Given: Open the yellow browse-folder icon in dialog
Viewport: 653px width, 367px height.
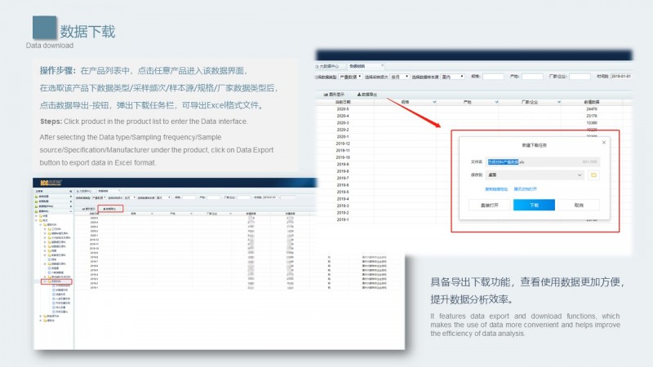Looking at the screenshot, I should [594, 175].
